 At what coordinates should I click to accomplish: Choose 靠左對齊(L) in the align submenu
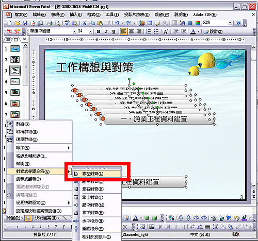[97, 174]
